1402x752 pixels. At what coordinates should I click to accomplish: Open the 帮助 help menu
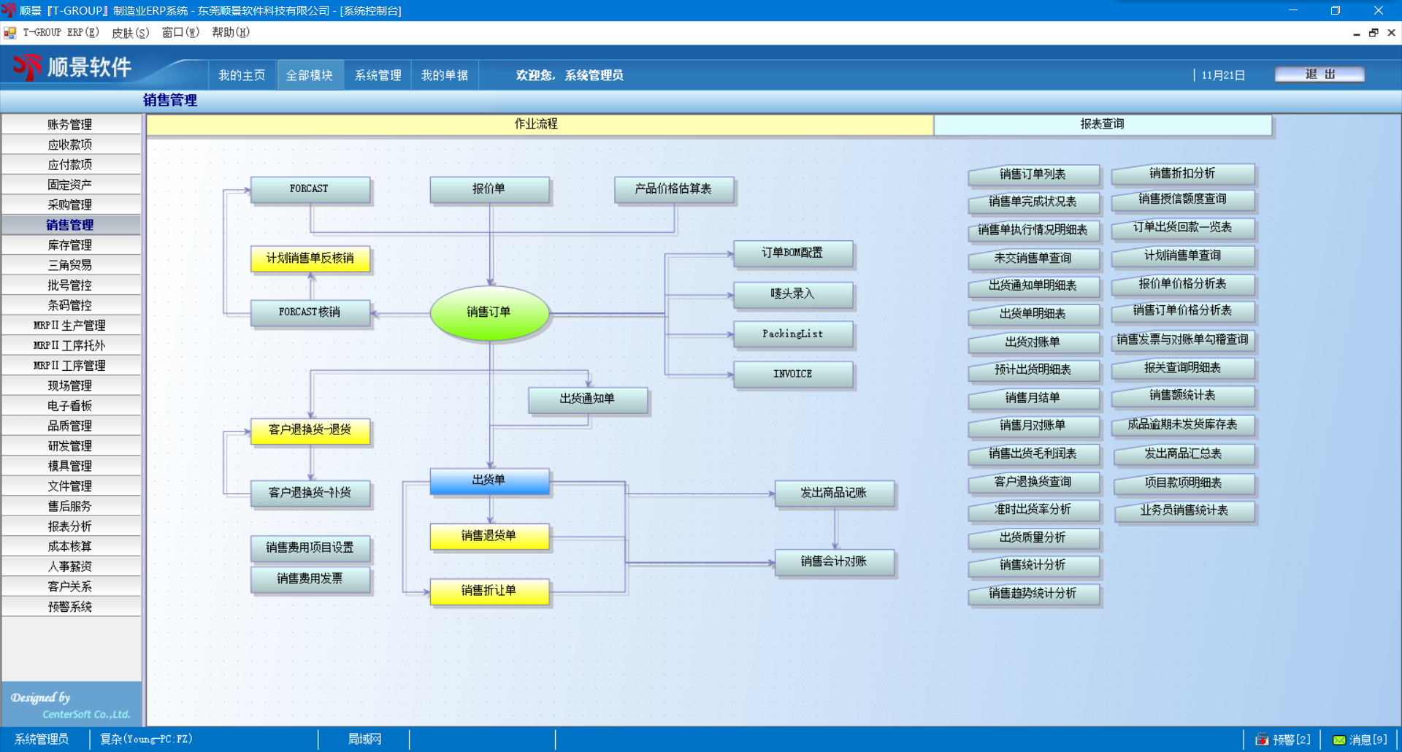(x=230, y=33)
